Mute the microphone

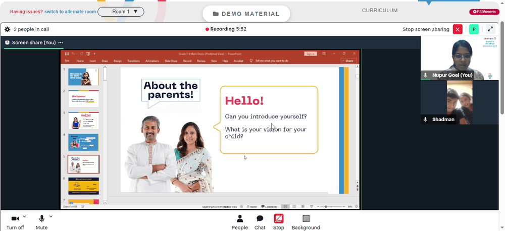click(x=41, y=222)
